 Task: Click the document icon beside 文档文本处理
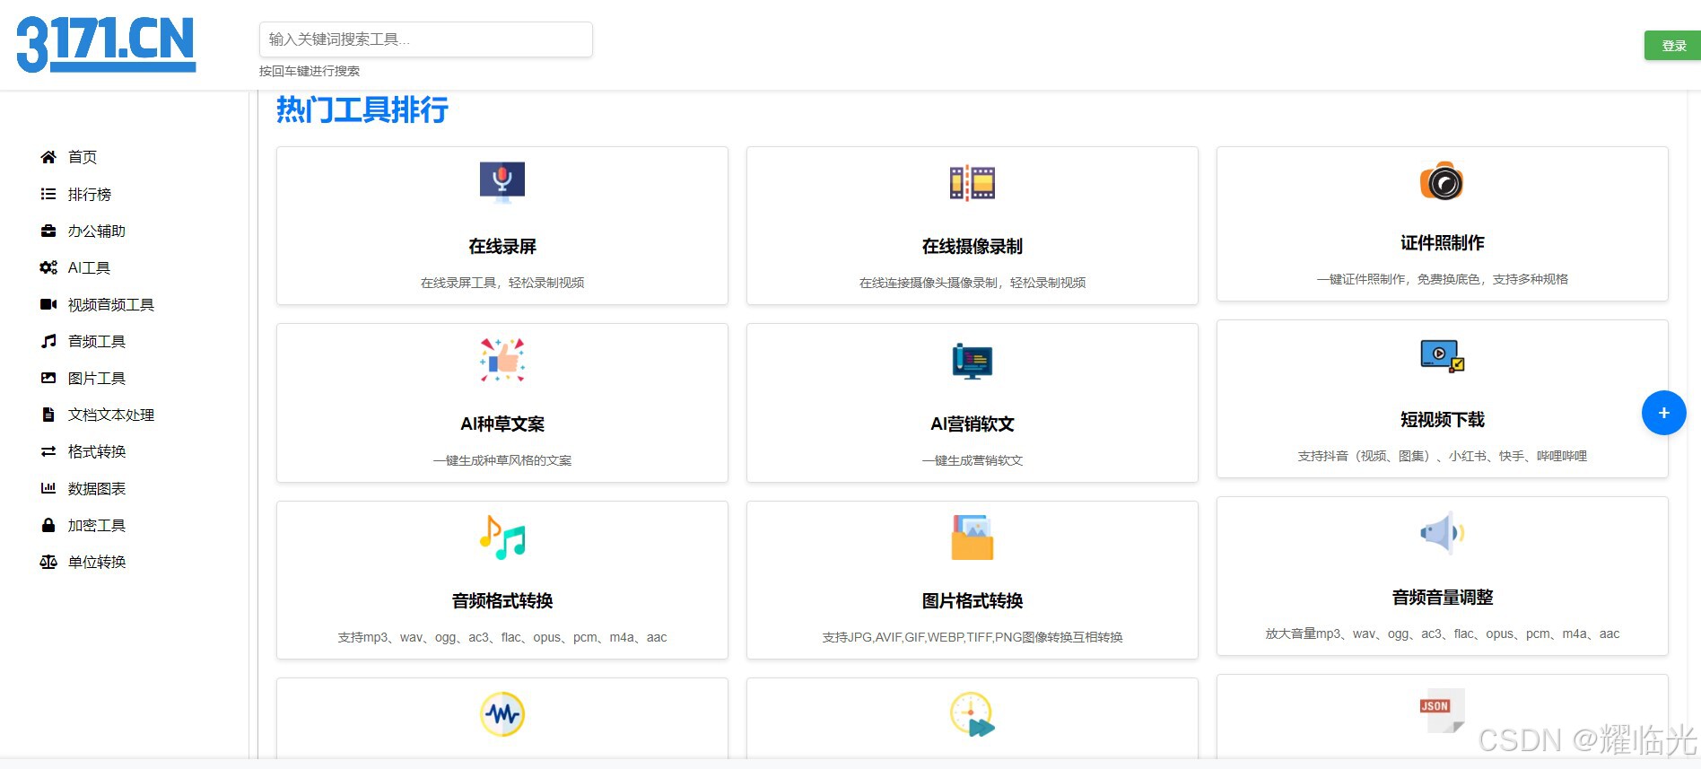click(x=48, y=415)
